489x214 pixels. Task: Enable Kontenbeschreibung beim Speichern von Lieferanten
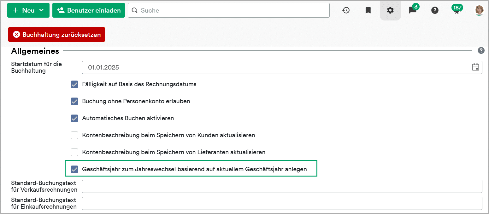[74, 152]
